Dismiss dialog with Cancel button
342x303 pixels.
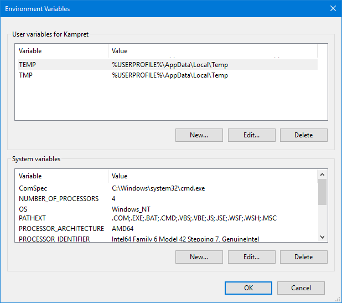click(301, 288)
